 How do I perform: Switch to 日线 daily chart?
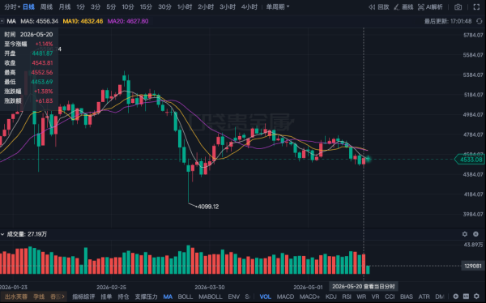click(x=28, y=6)
